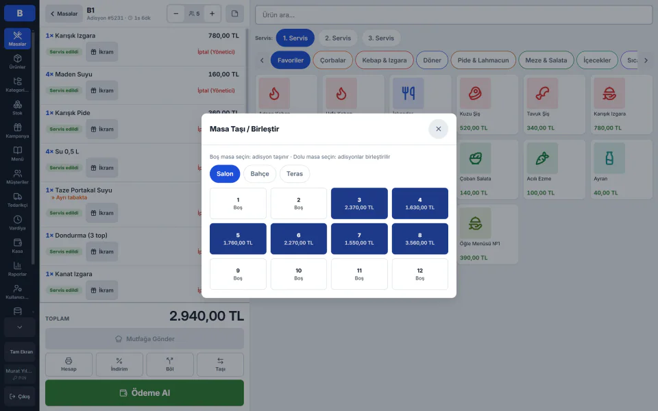Image resolution: width=658 pixels, height=411 pixels.
Task: Open the Kebap & Izgara category
Action: pyautogui.click(x=385, y=60)
